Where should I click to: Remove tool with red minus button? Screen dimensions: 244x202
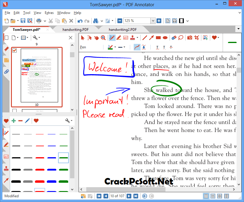20,121
